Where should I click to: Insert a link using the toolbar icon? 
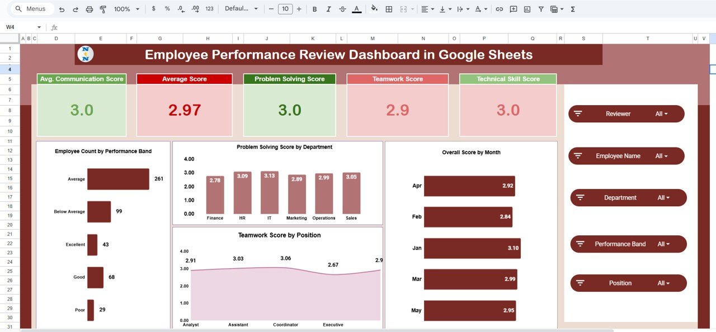tap(500, 9)
